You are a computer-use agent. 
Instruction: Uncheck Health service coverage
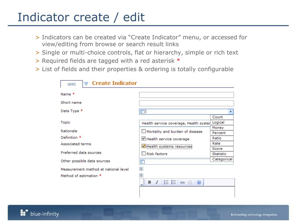pos(144,138)
